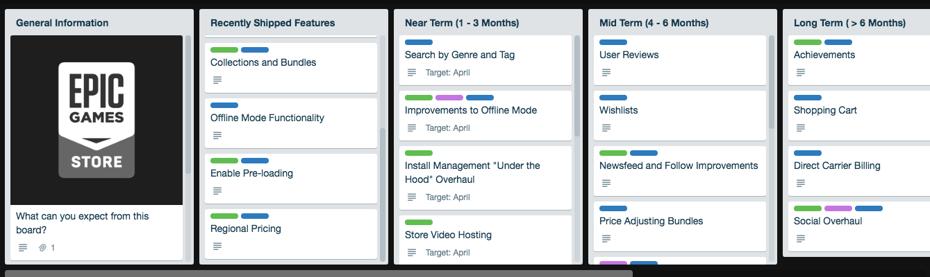Click the attachment paperclip icon on the General Information card
Viewport: 930px width, 277px height.
coord(42,247)
